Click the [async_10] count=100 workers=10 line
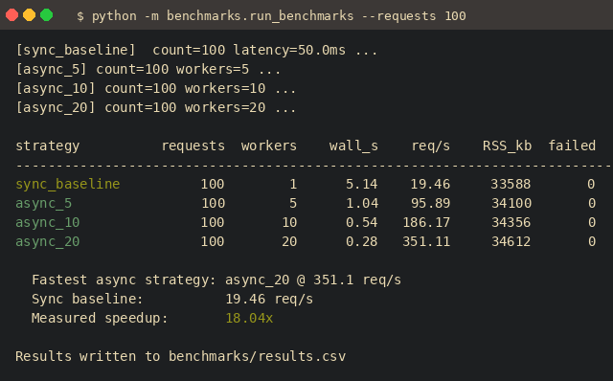 click(155, 88)
